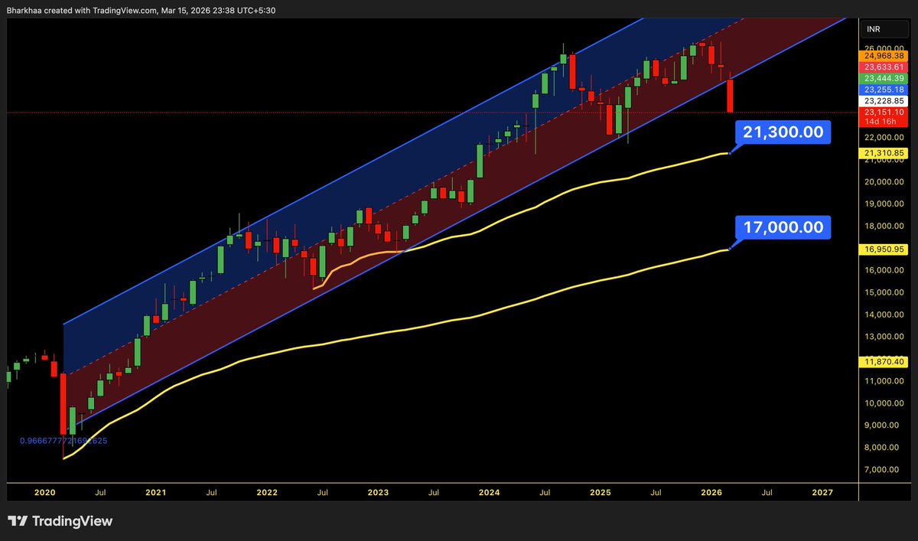Click the 18,000.00 price axis value
The height and width of the screenshot is (541, 918).
(884, 227)
